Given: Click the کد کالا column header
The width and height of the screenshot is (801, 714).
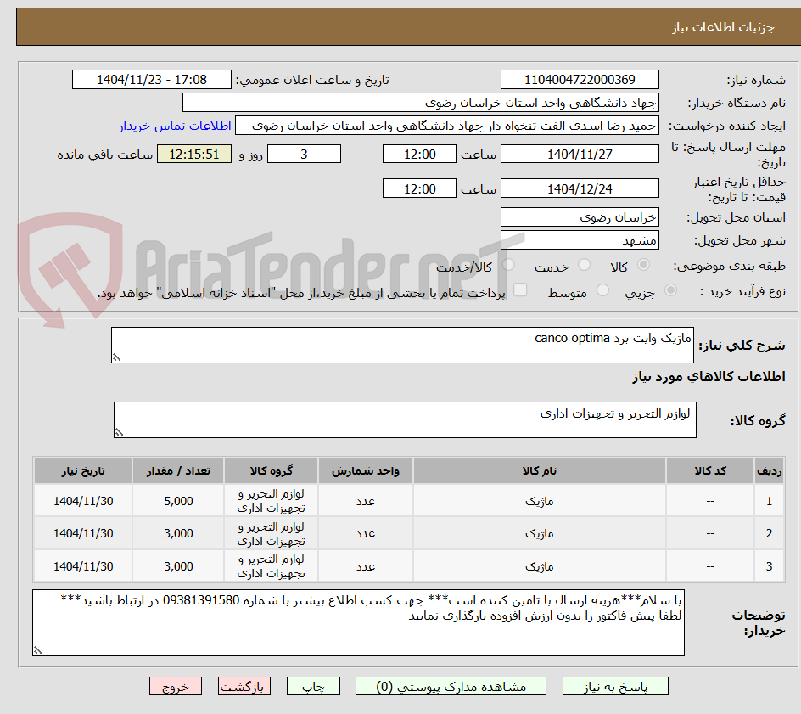Looking at the screenshot, I should pos(710,470).
